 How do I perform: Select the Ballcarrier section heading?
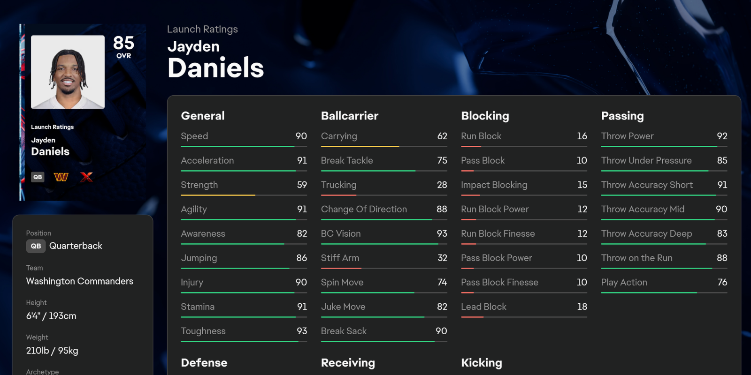click(350, 116)
